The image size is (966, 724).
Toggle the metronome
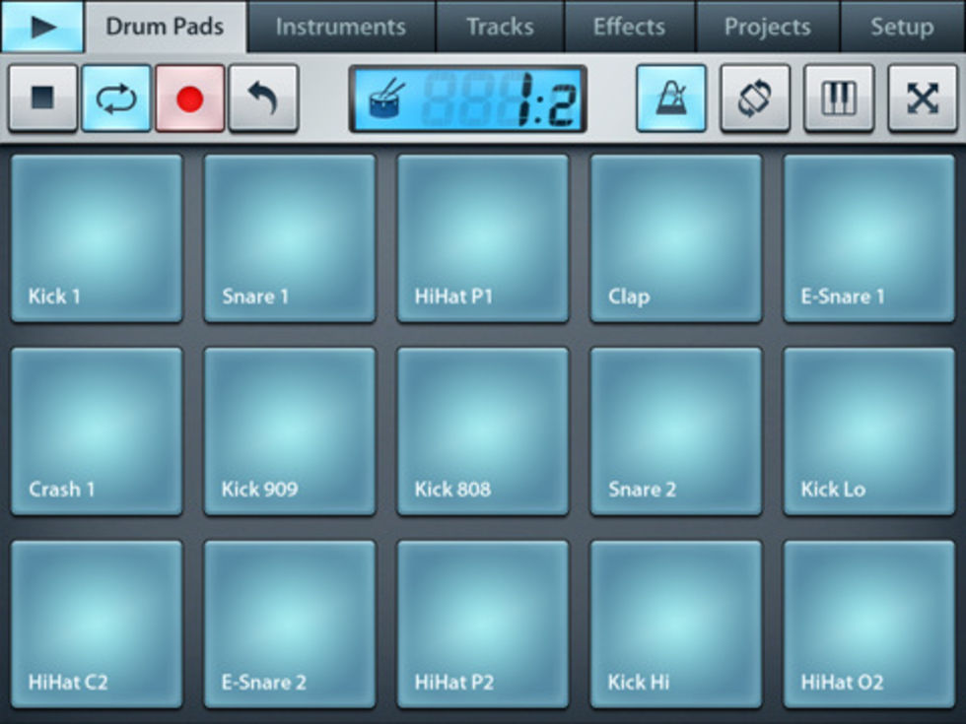(671, 98)
